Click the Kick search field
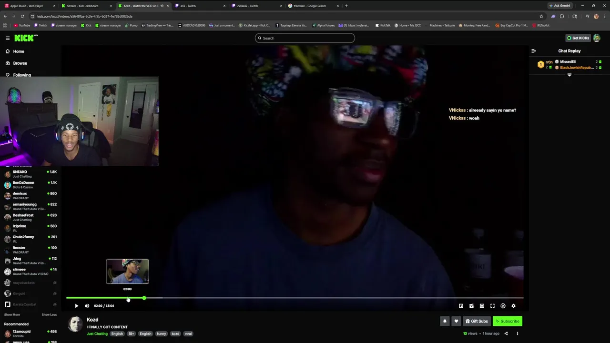Viewport: 610px width, 343px height. [305, 38]
